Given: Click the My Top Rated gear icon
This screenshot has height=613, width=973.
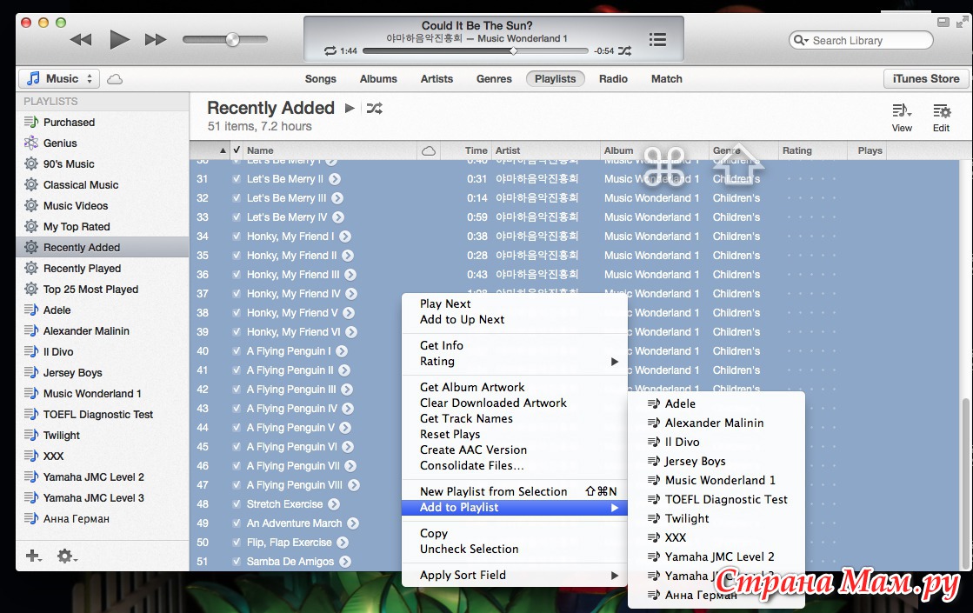Looking at the screenshot, I should [x=31, y=226].
